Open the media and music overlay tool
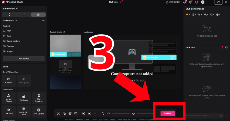 (x=64, y=113)
